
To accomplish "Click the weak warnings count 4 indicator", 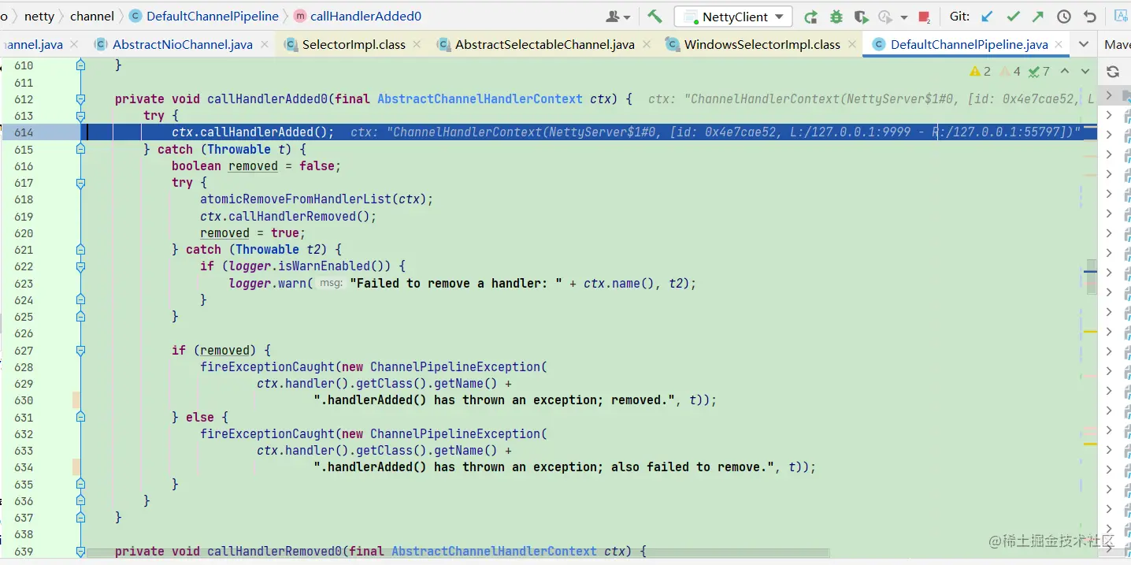I will 1010,72.
